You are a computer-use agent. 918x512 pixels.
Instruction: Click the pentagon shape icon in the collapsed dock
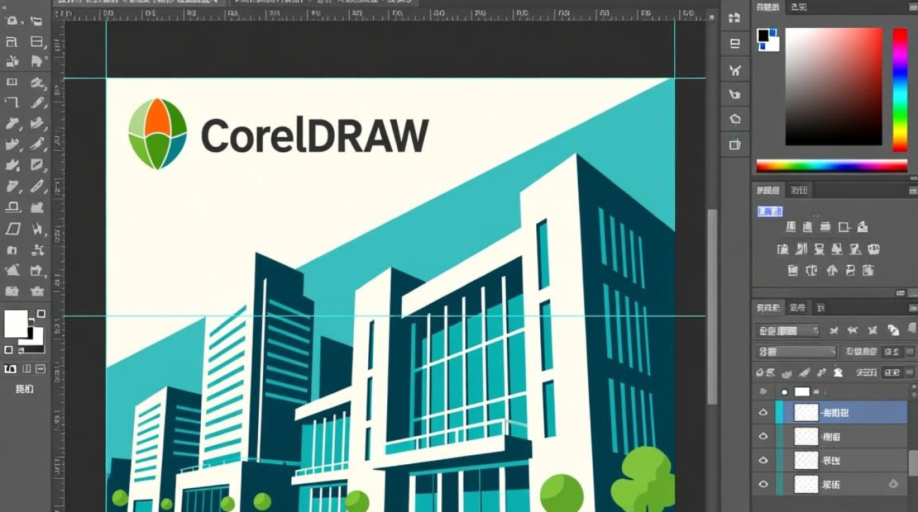(735, 119)
